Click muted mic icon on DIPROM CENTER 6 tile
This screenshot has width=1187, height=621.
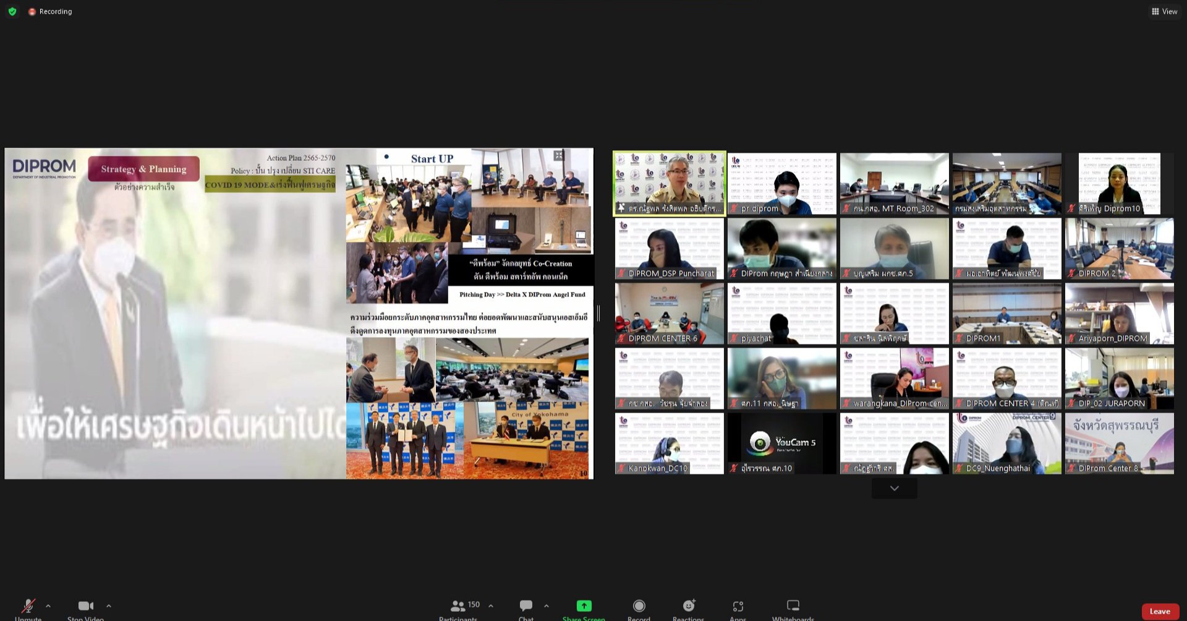pos(621,338)
